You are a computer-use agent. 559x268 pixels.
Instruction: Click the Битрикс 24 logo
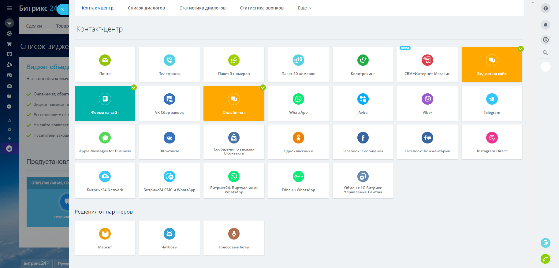38,8
